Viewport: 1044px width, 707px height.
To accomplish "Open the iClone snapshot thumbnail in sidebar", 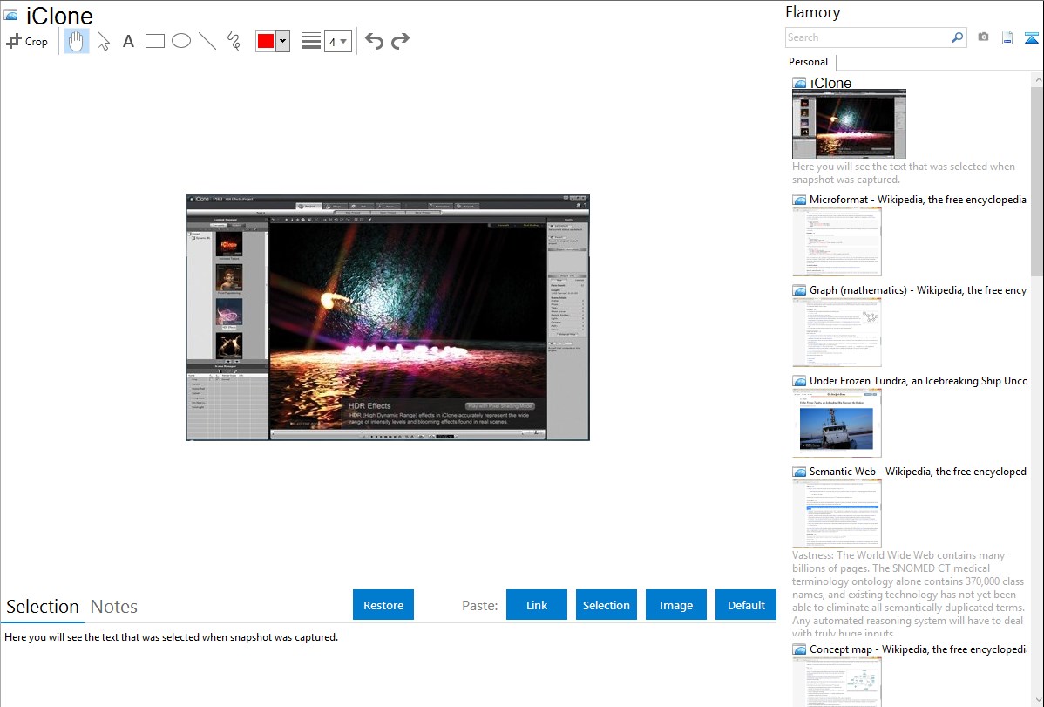I will pyautogui.click(x=849, y=124).
